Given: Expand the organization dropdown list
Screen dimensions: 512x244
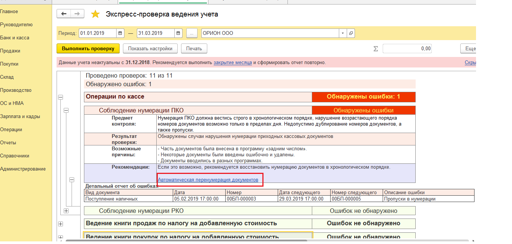Looking at the screenshot, I should (x=343, y=33).
